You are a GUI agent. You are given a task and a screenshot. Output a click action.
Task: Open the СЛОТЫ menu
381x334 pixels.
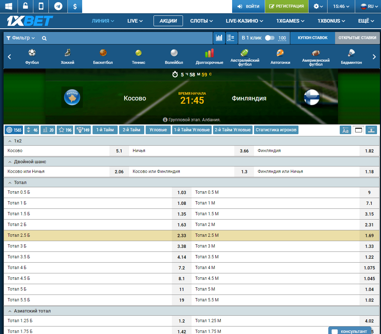[201, 21]
